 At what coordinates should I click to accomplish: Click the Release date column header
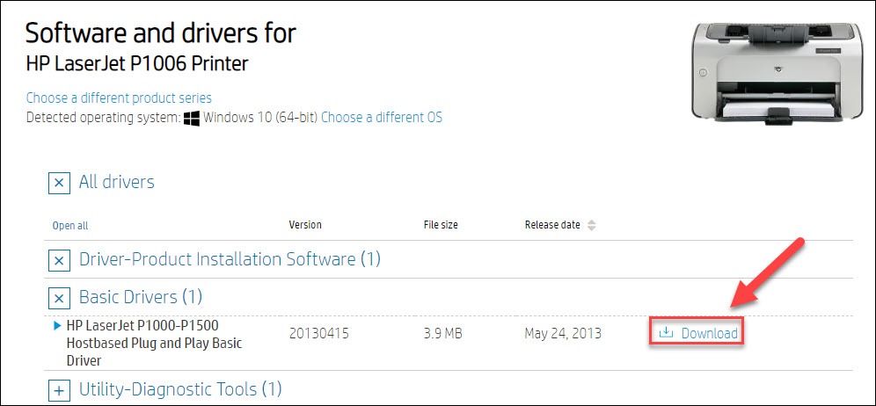pos(552,225)
